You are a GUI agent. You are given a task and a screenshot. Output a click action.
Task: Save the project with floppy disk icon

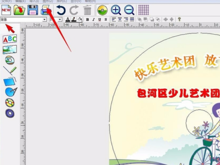pyautogui.click(x=33, y=10)
